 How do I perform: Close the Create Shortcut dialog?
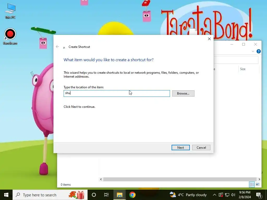209,39
